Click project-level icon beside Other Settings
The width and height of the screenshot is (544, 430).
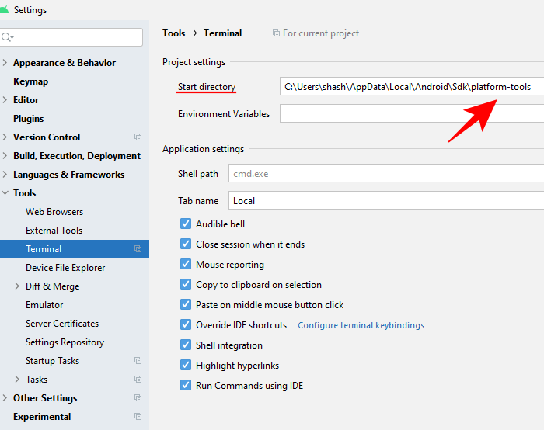(138, 398)
